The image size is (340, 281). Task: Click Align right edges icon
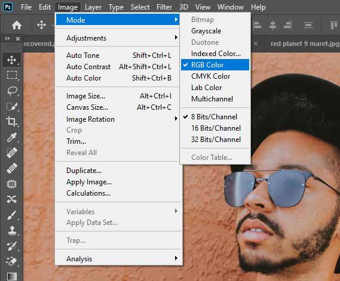288,25
